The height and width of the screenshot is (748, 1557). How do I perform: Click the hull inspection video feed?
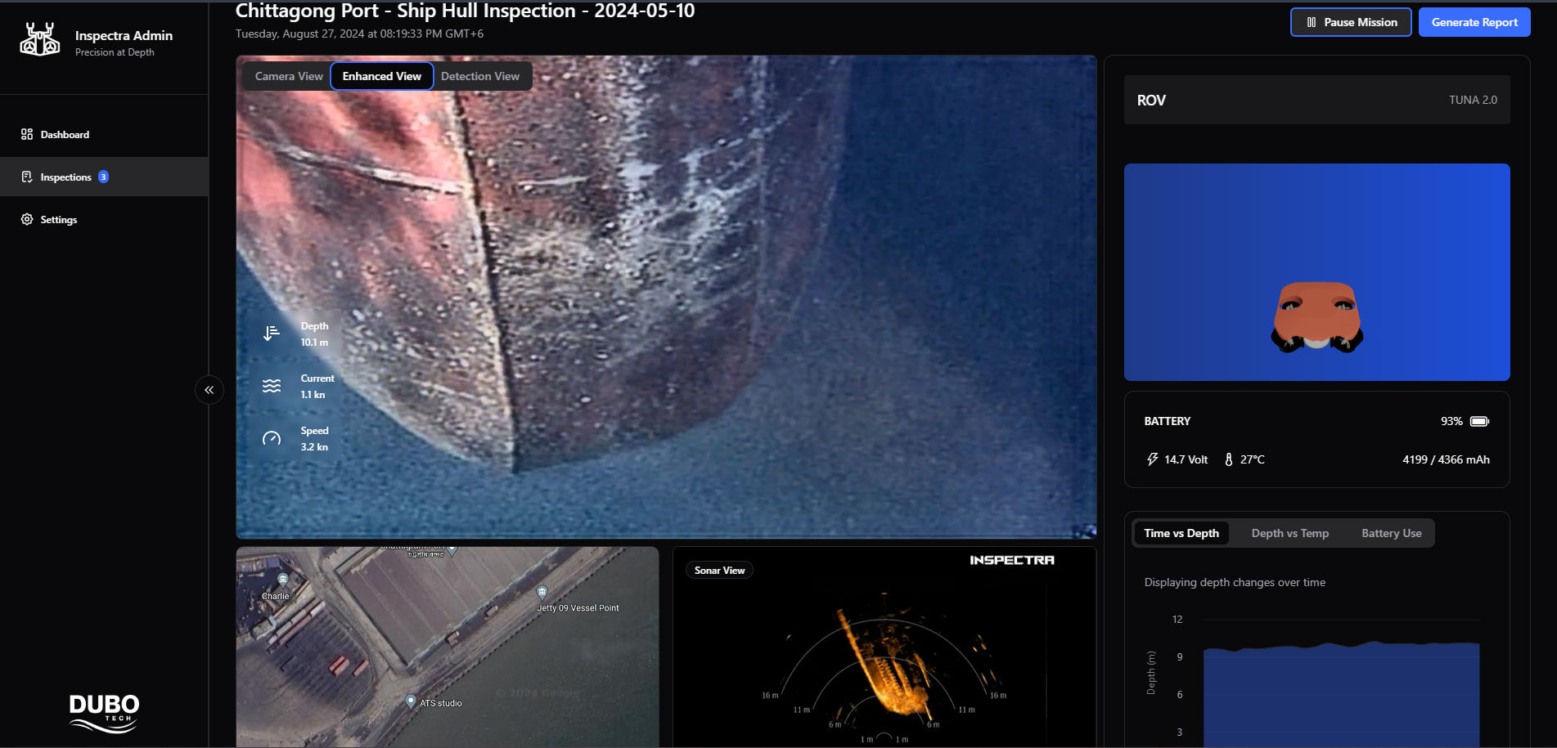pyautogui.click(x=666, y=297)
